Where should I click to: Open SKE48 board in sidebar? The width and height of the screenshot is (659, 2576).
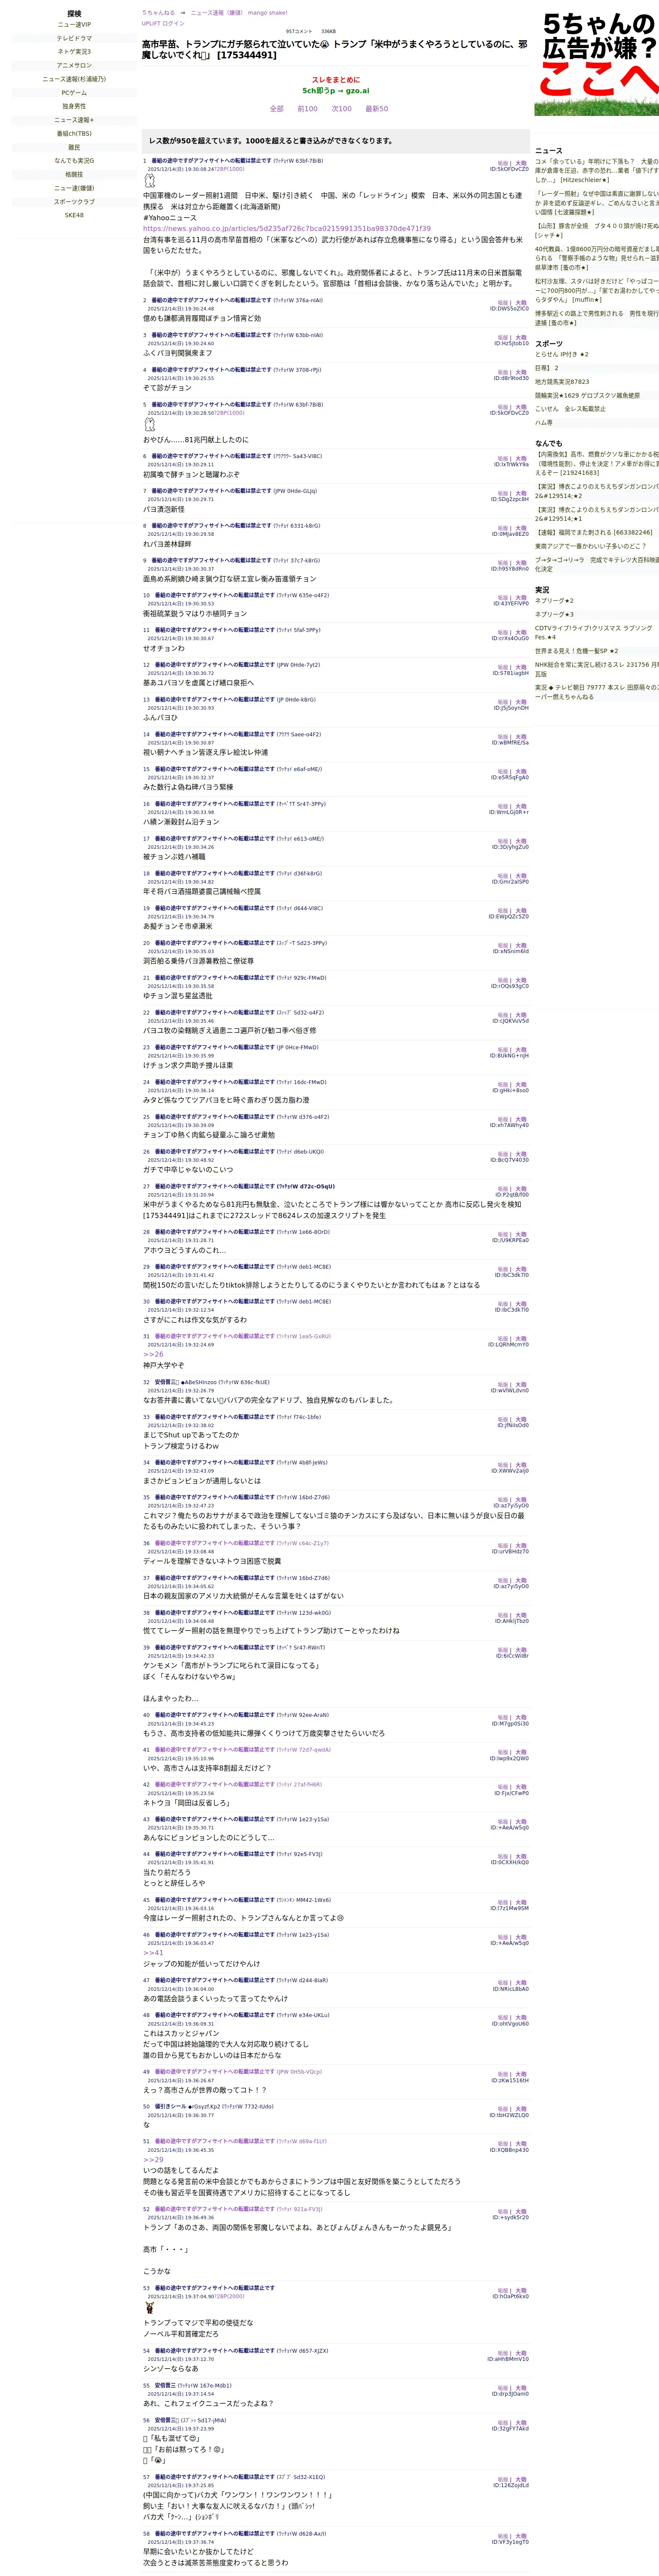[74, 215]
